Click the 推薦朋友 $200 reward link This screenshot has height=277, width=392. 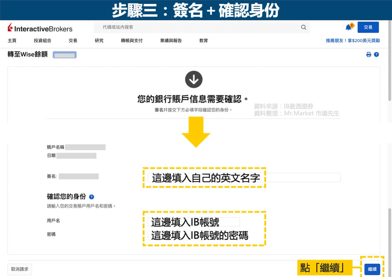pyautogui.click(x=353, y=41)
